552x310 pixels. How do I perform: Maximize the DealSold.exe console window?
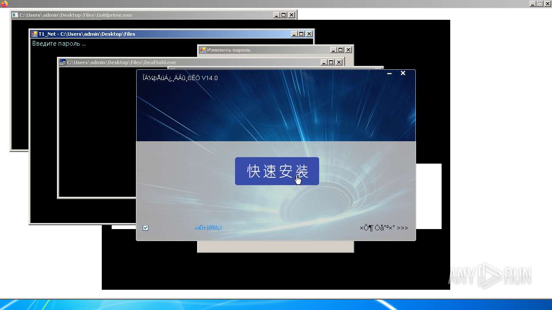pos(331,62)
